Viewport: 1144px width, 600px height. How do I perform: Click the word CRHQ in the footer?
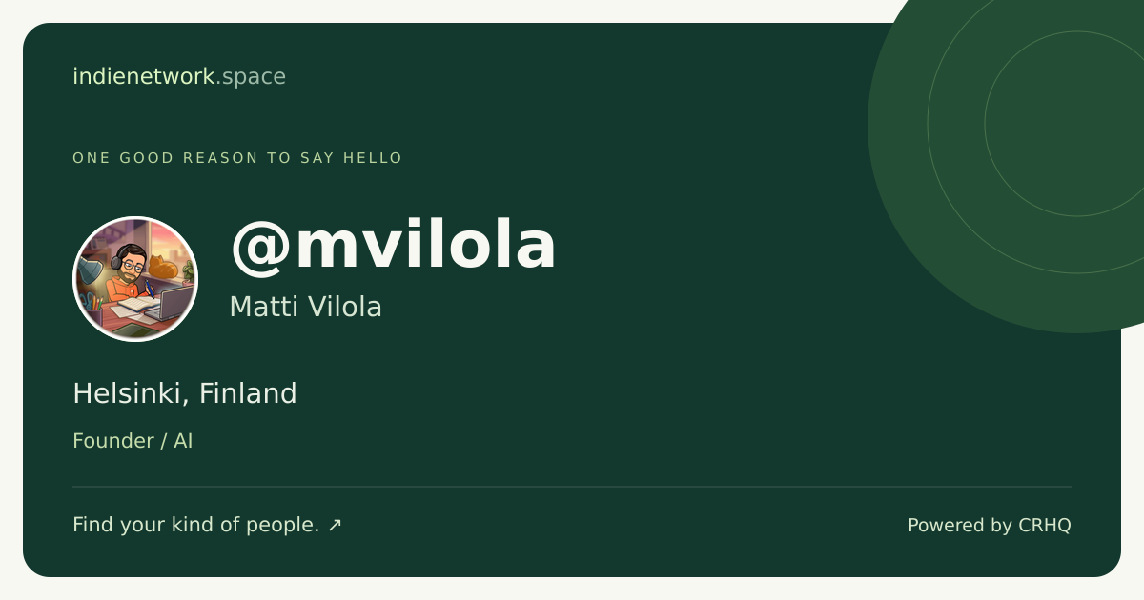(1045, 525)
